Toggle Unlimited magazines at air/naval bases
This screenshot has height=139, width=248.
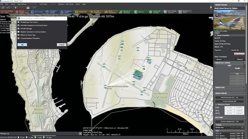(x=19, y=25)
